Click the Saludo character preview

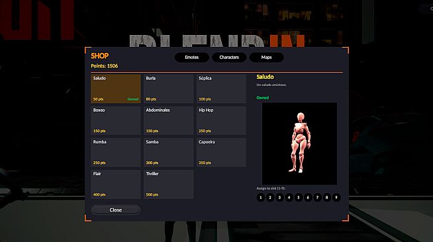click(299, 143)
